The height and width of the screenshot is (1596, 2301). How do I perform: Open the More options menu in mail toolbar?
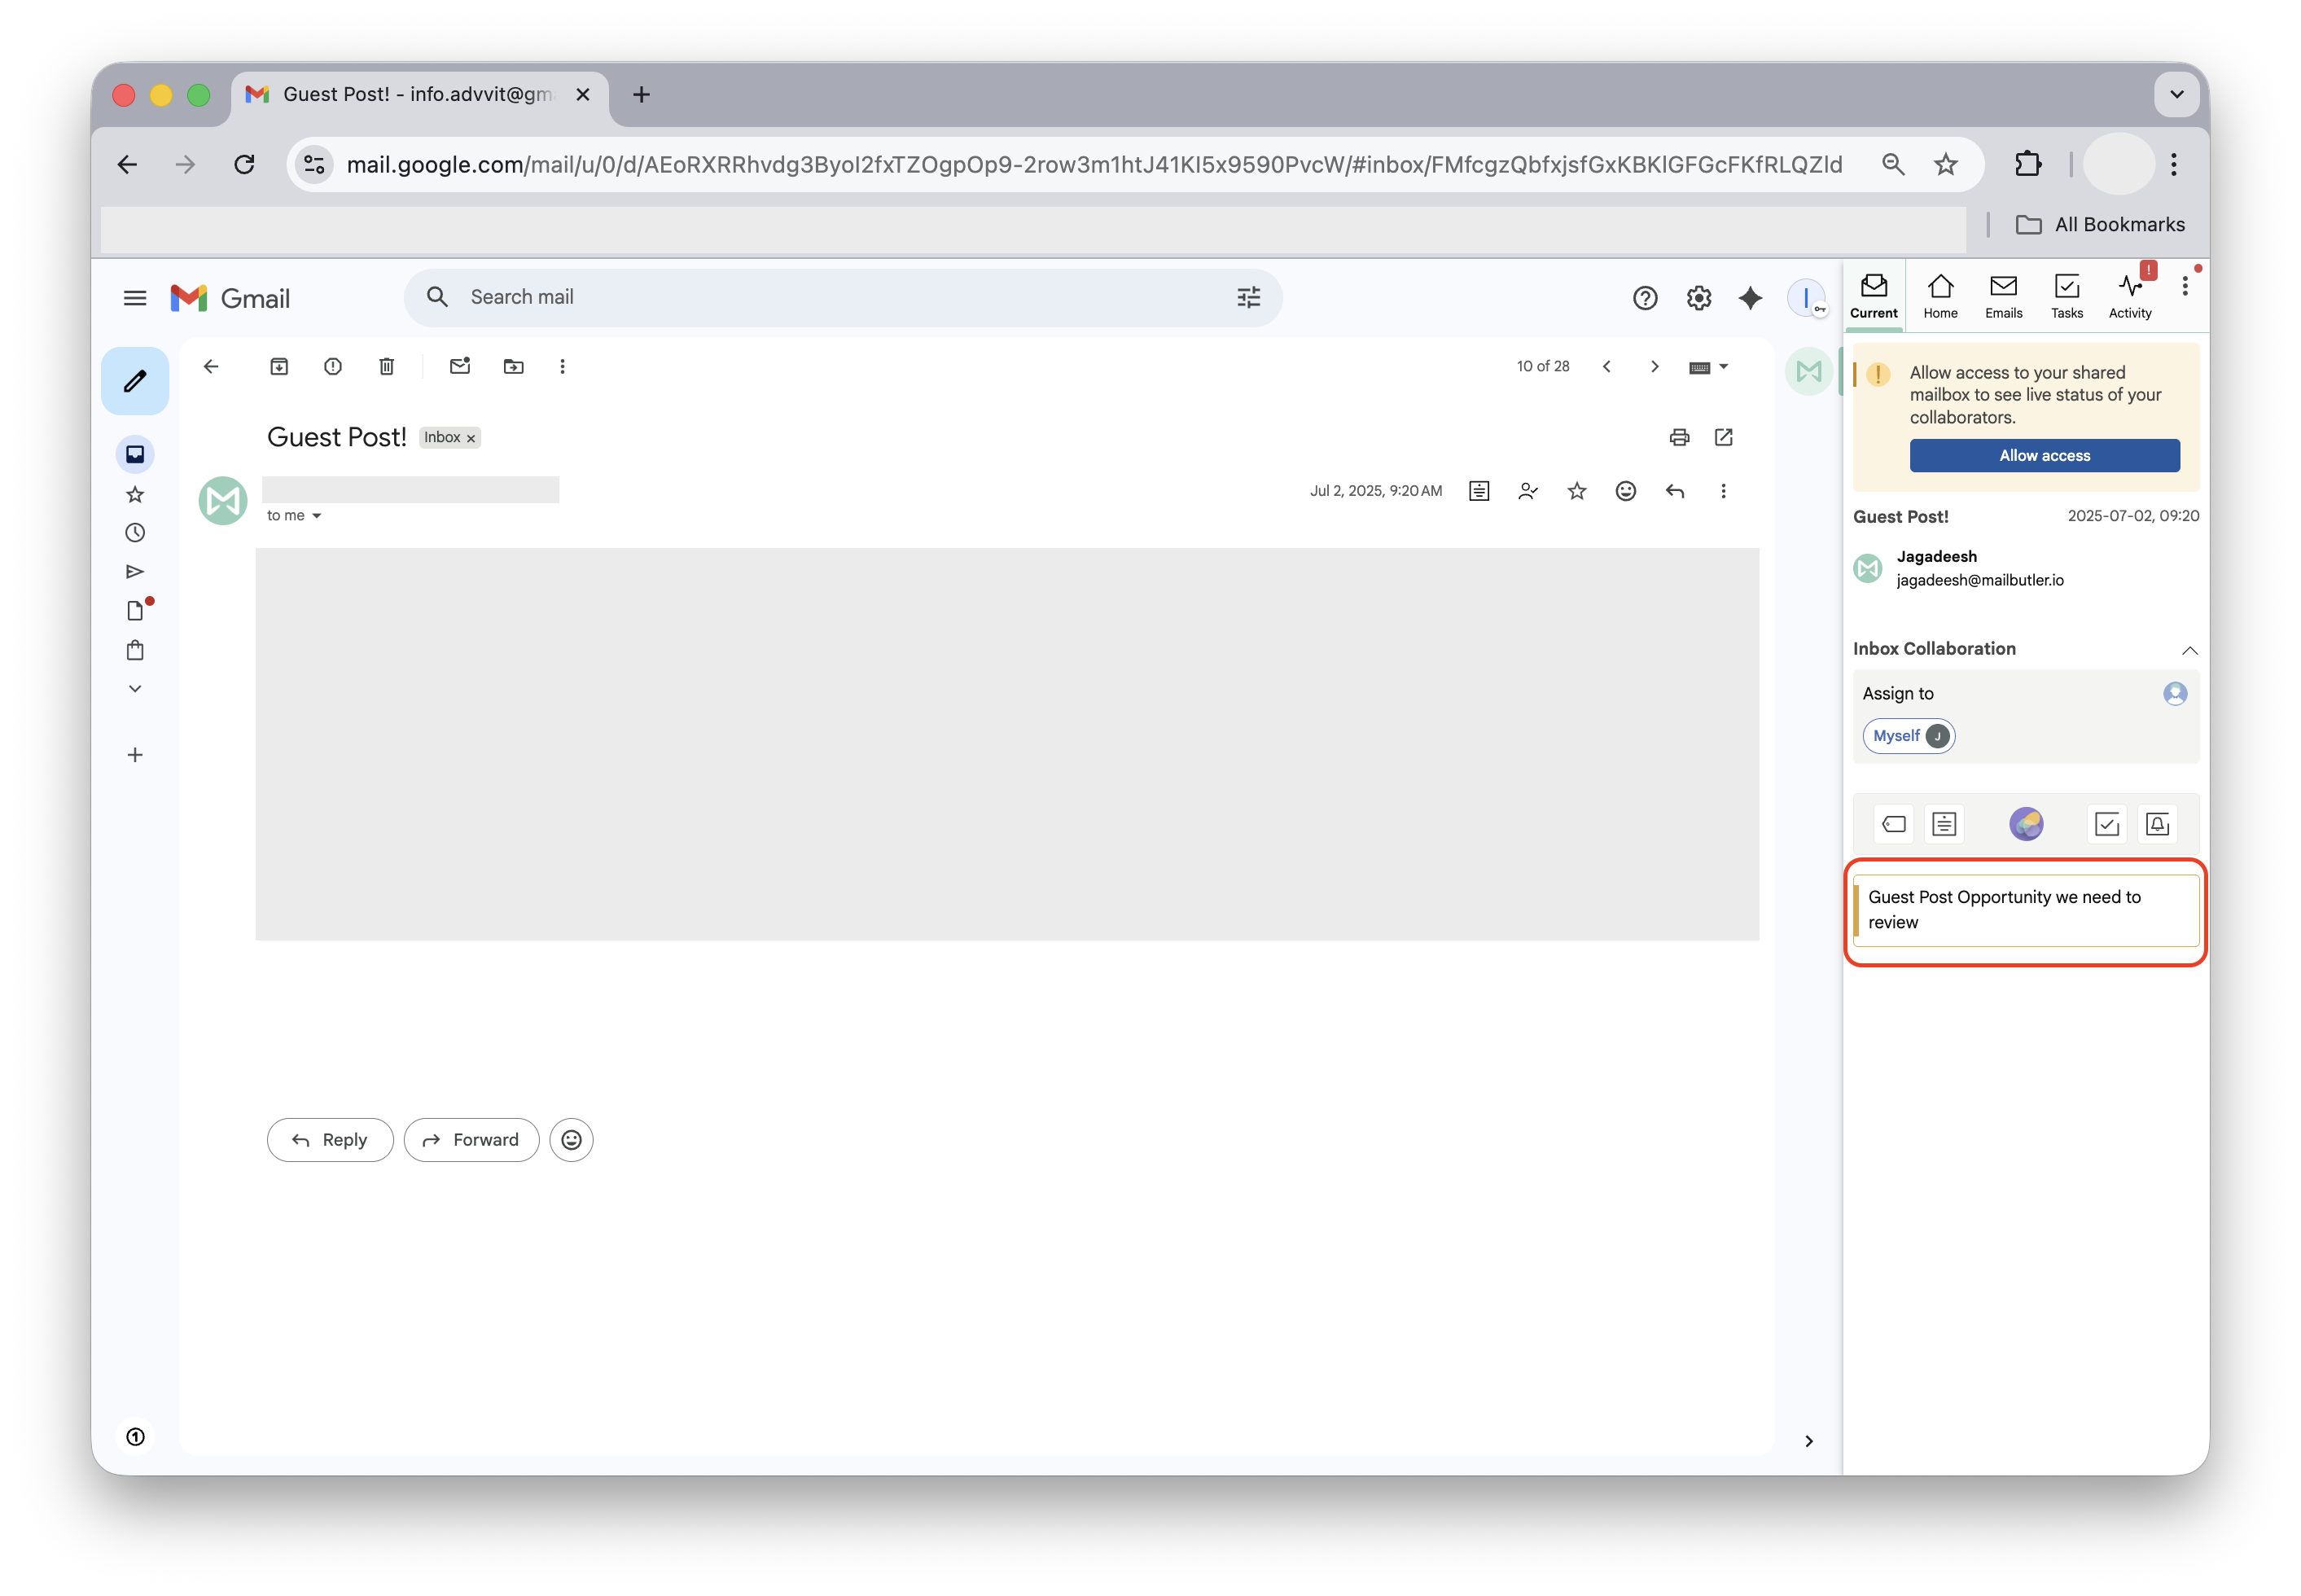tap(562, 367)
